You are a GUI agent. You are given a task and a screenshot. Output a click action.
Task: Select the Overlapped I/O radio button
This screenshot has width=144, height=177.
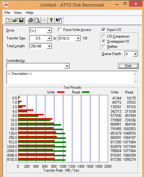[x=104, y=41]
